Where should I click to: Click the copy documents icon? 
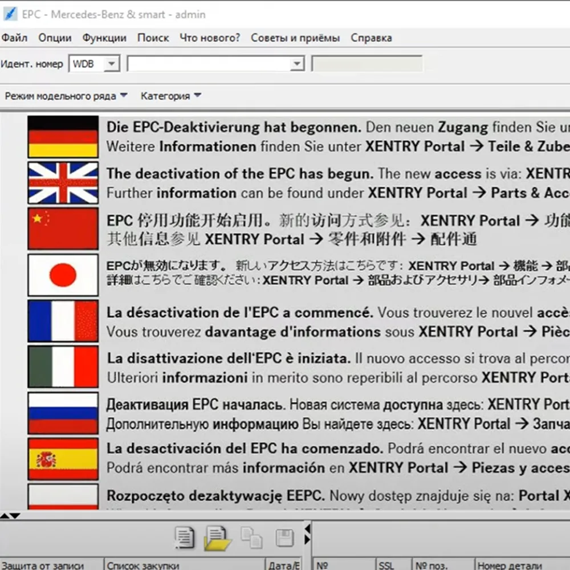(x=251, y=538)
